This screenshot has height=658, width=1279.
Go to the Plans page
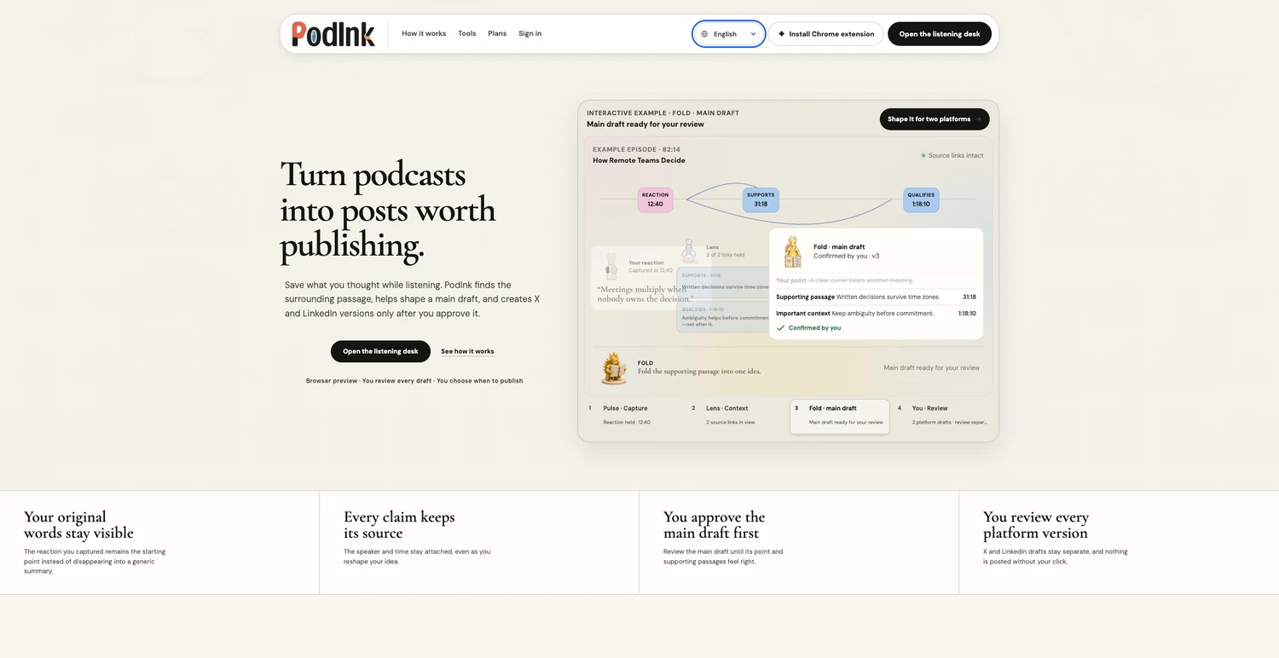click(497, 33)
